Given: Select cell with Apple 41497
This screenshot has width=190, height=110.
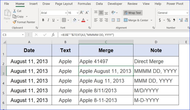Looking at the screenshot, I should coord(106,61).
